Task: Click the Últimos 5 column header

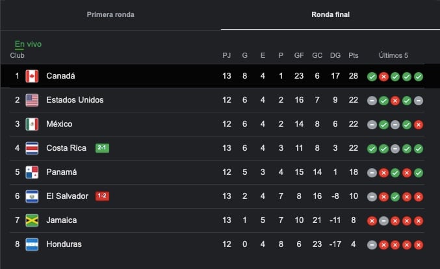Action: (x=395, y=56)
